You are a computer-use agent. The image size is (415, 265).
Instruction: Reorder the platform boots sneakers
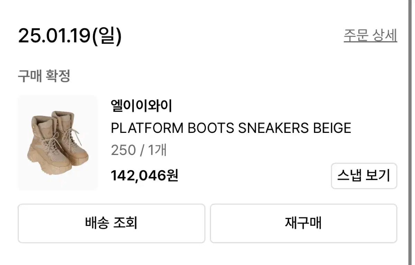(303, 223)
